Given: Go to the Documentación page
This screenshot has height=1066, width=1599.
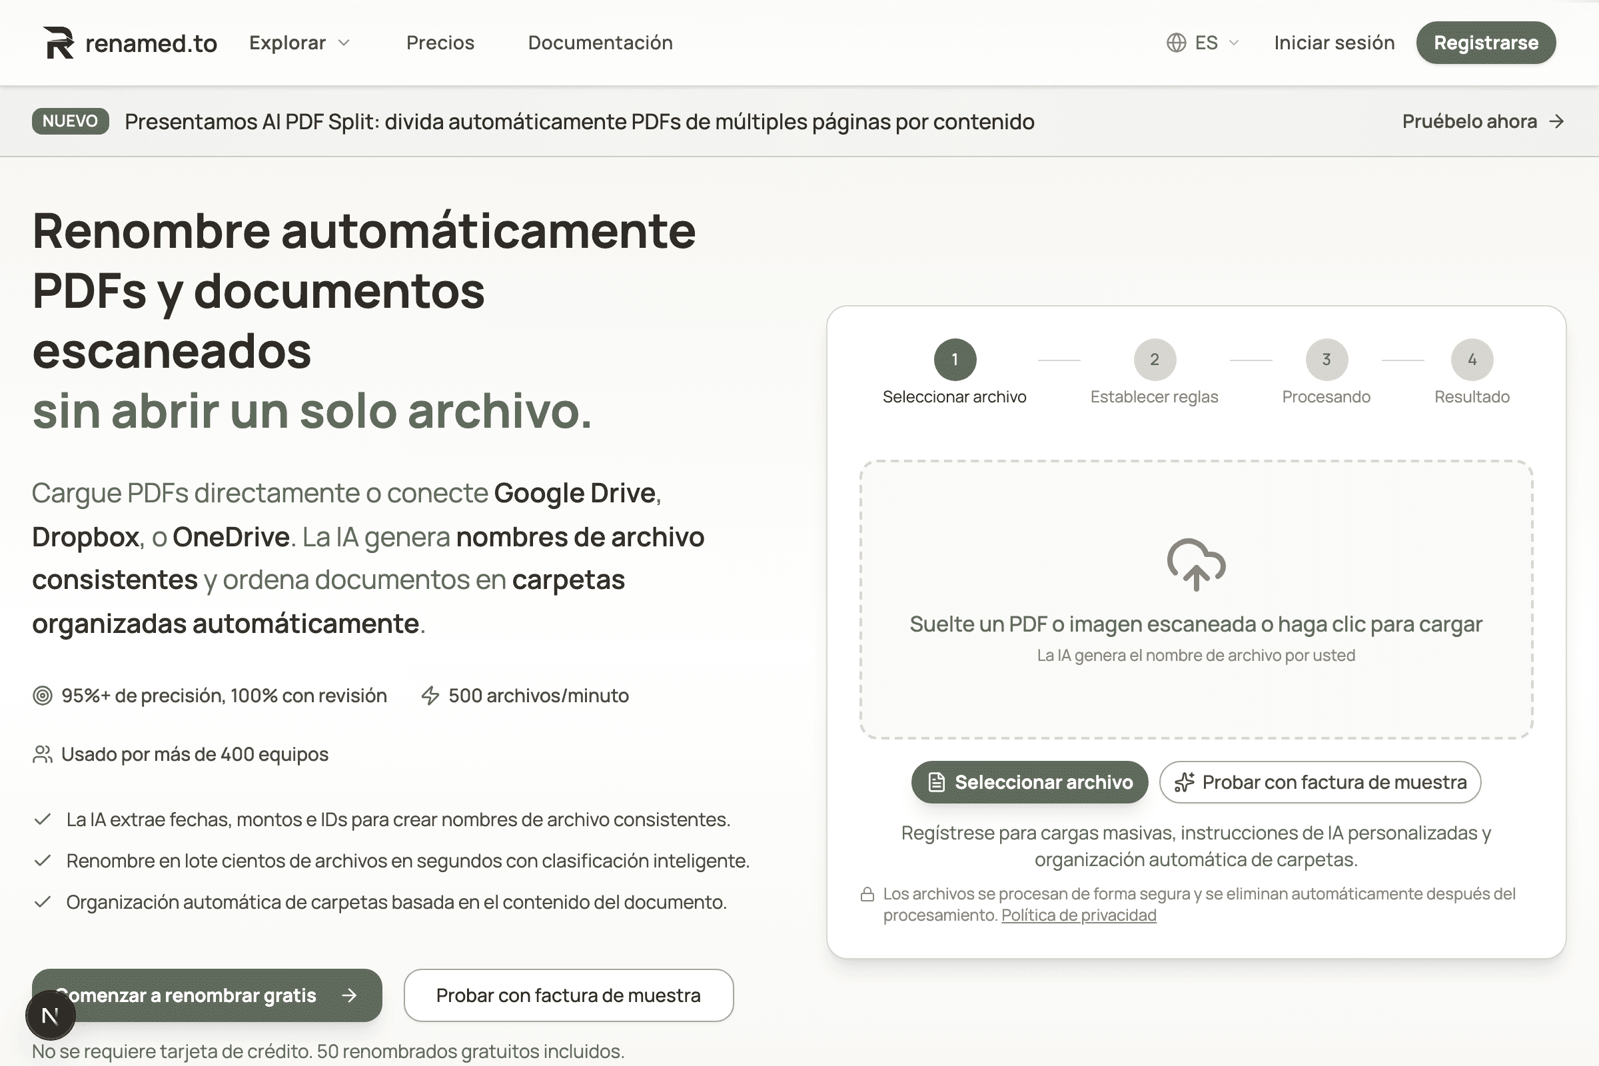Looking at the screenshot, I should click(x=600, y=42).
